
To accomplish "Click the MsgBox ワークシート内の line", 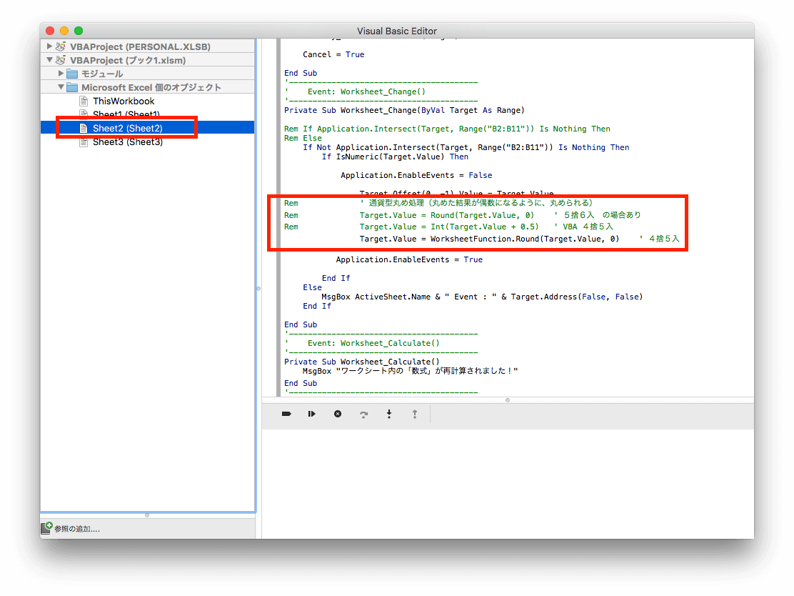I will click(410, 371).
